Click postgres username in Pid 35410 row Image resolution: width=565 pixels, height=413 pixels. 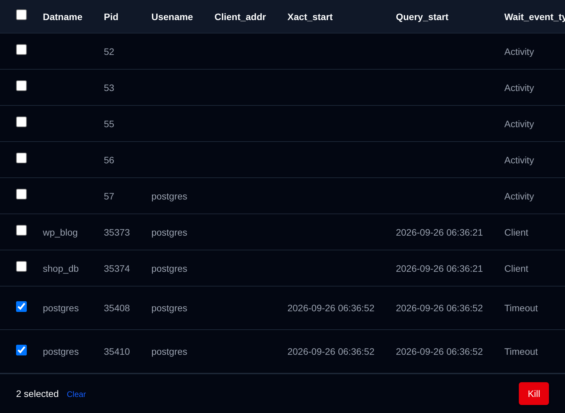(169, 352)
